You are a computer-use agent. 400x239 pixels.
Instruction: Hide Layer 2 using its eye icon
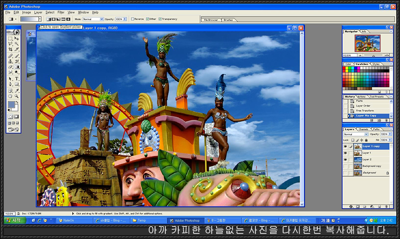click(x=345, y=159)
